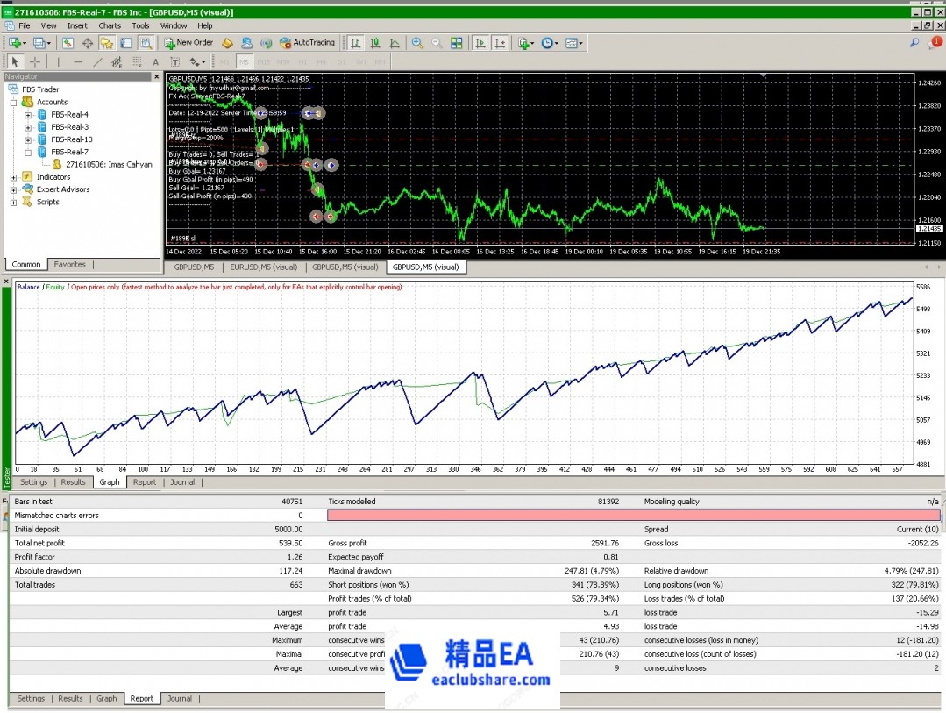The width and height of the screenshot is (946, 713).
Task: Open the Charts menu
Action: 110,25
